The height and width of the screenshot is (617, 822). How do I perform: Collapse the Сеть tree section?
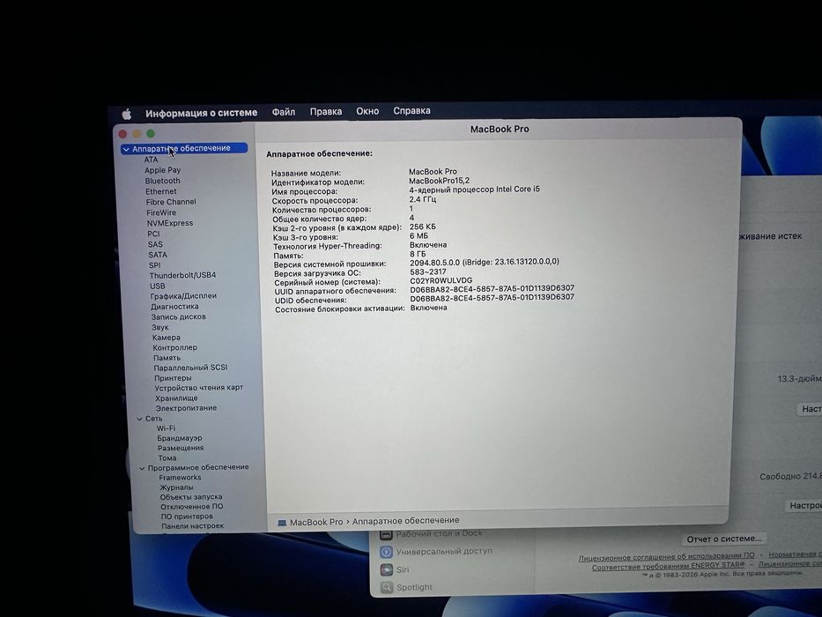coord(139,419)
